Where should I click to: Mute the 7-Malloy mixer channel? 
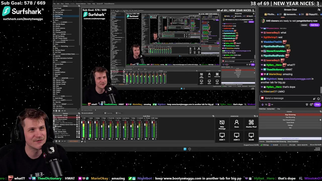(132, 139)
